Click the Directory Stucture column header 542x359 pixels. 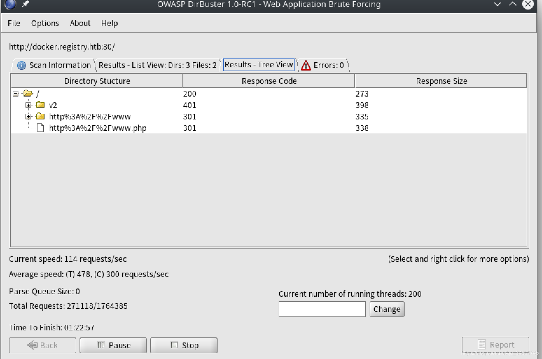tap(97, 81)
